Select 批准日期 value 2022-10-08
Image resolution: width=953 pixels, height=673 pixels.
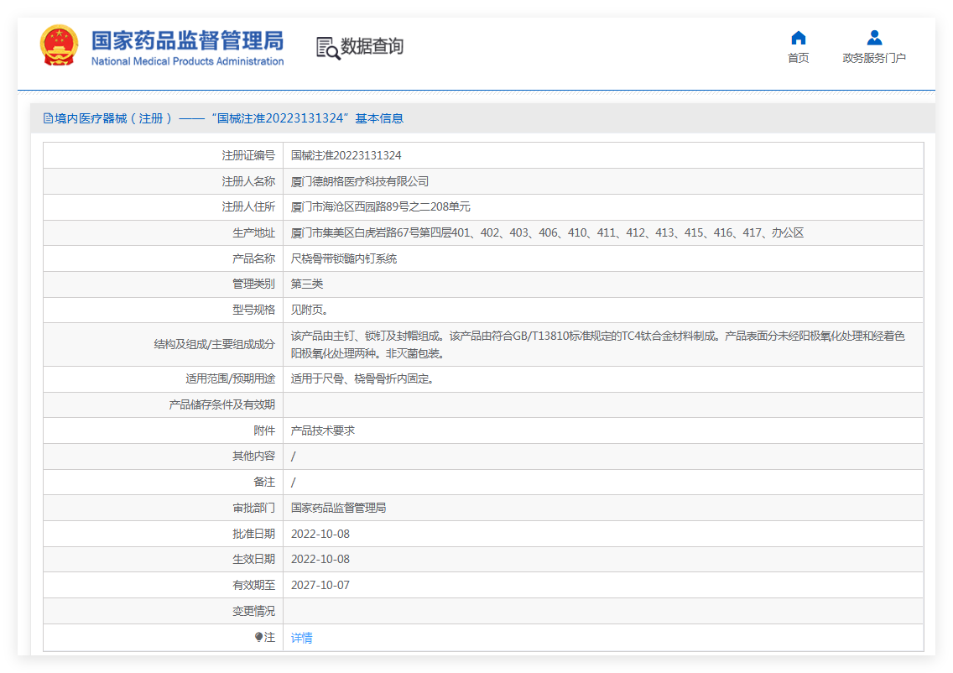click(320, 534)
